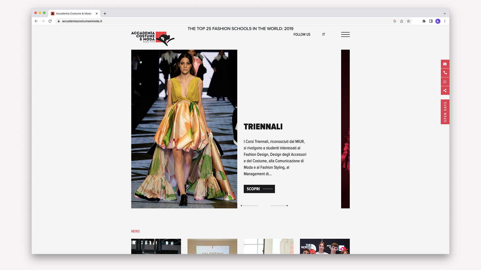Viewport: 481px width, 270px height.
Task: Reload the page
Action: (x=50, y=21)
